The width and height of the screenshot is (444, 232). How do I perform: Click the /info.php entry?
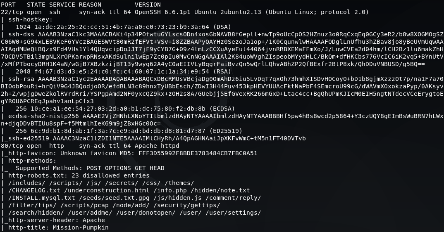(170, 190)
